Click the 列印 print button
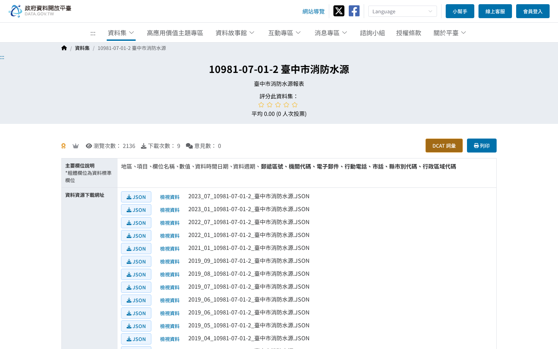558x349 pixels. 482,146
